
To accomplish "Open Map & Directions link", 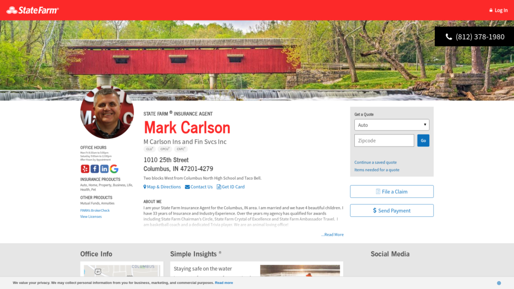I will (x=162, y=187).
